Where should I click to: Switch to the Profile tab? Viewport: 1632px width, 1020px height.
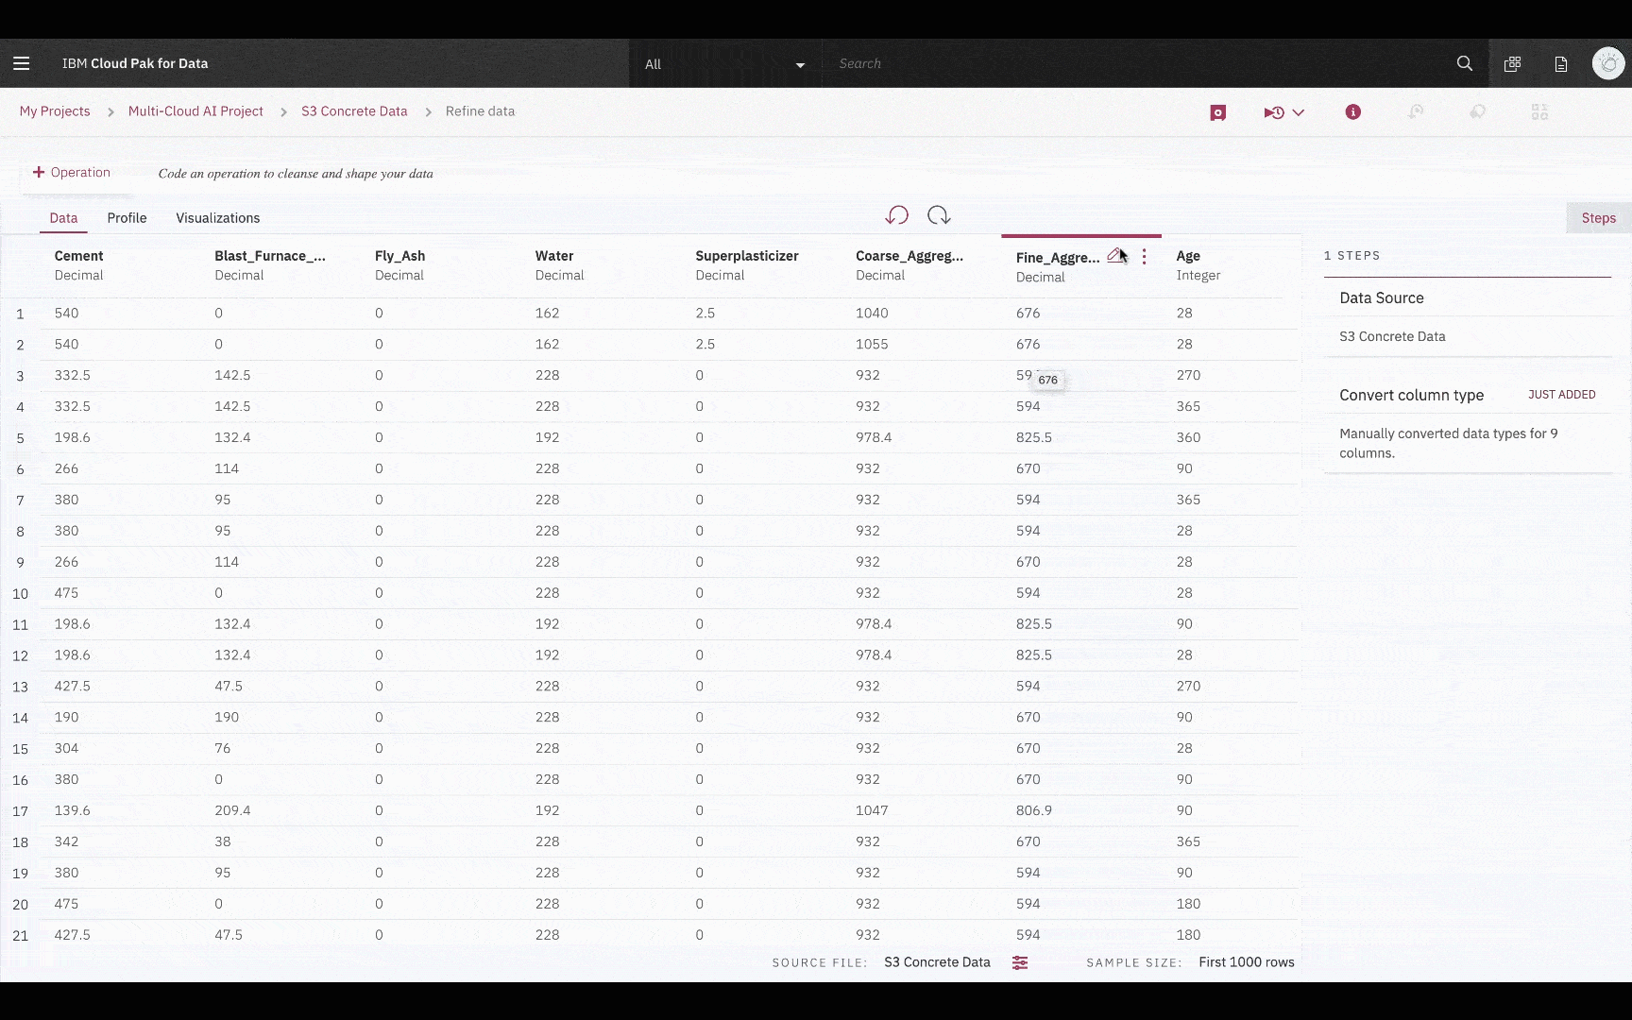tap(127, 218)
